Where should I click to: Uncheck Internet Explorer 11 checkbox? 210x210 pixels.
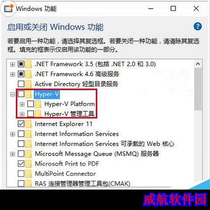[x=21, y=124]
